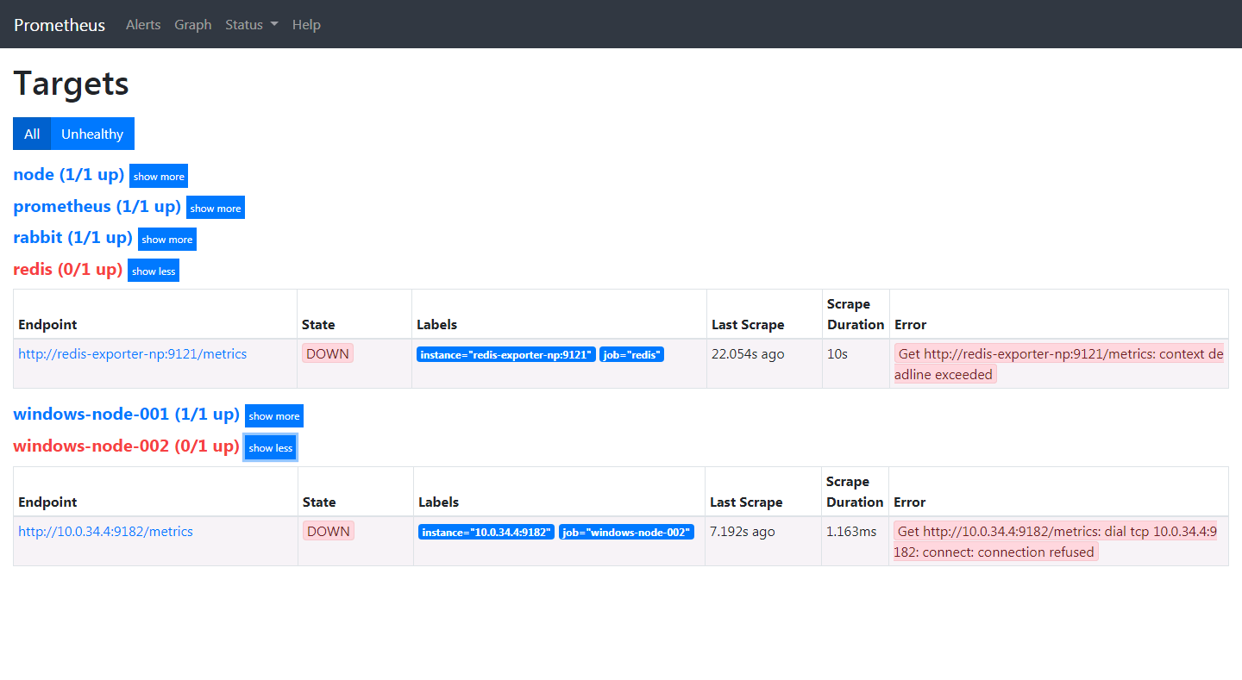This screenshot has height=680, width=1242.
Task: Click the instance="redis-exporter-np:9121" label badge
Action: coord(506,354)
